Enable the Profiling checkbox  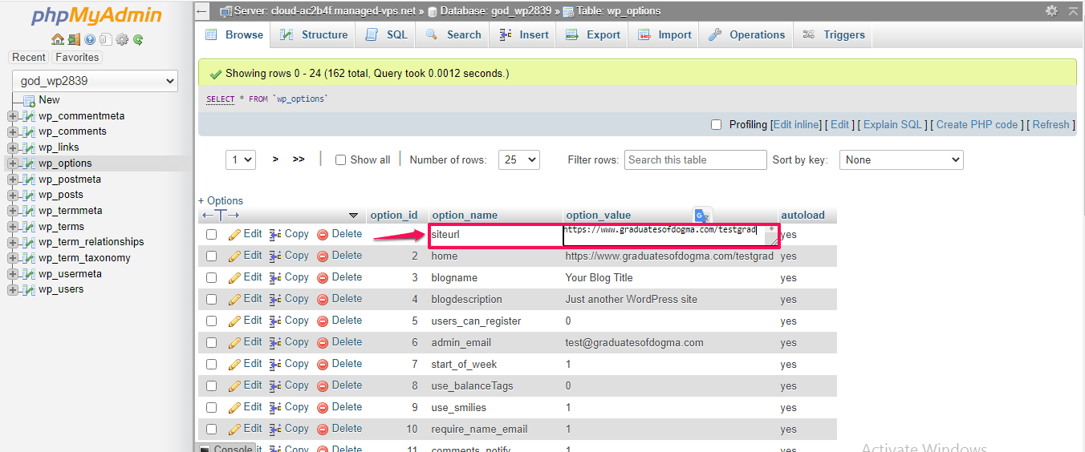(717, 124)
